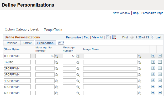Delete the 5POPUPWIN row
Viewport: 164px width, 96px height.
(x=160, y=87)
